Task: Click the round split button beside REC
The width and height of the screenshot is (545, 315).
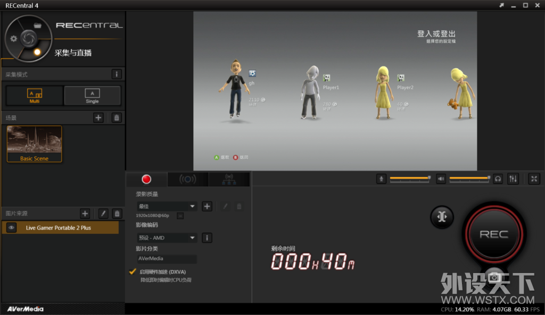Action: pos(442,217)
